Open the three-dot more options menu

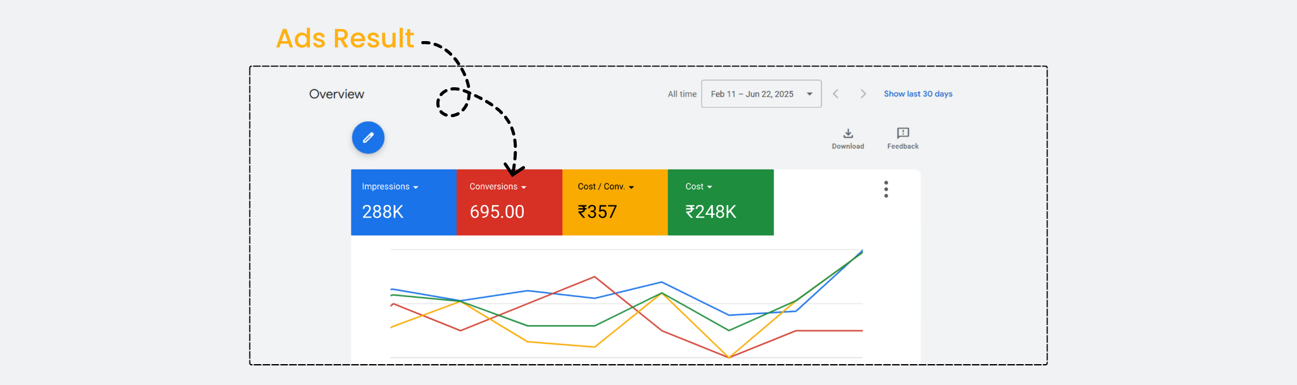click(886, 189)
